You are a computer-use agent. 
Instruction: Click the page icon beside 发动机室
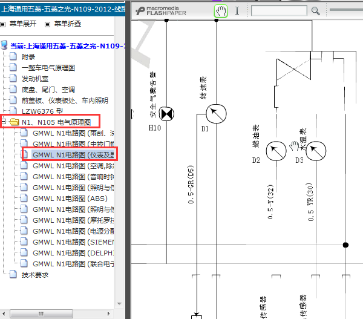pos(13,78)
